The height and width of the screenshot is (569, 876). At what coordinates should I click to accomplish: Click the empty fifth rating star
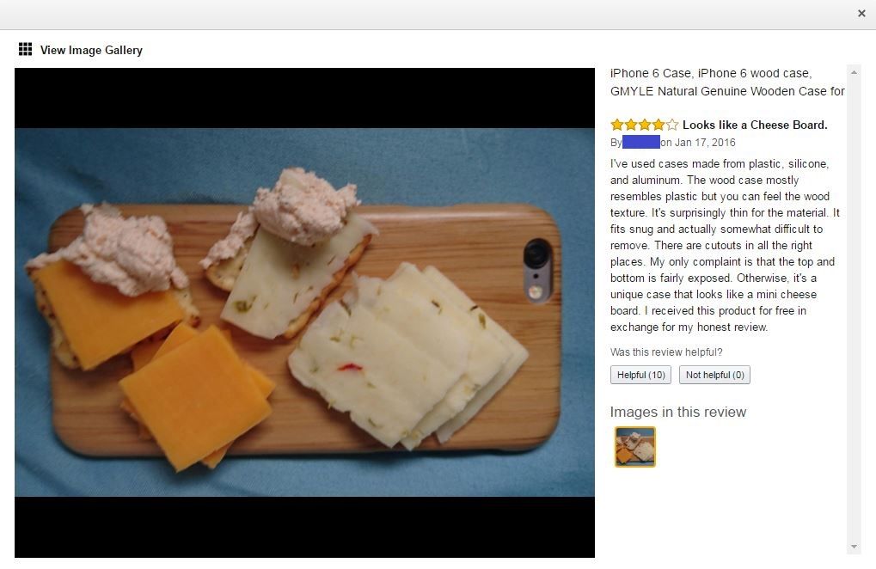click(x=672, y=125)
